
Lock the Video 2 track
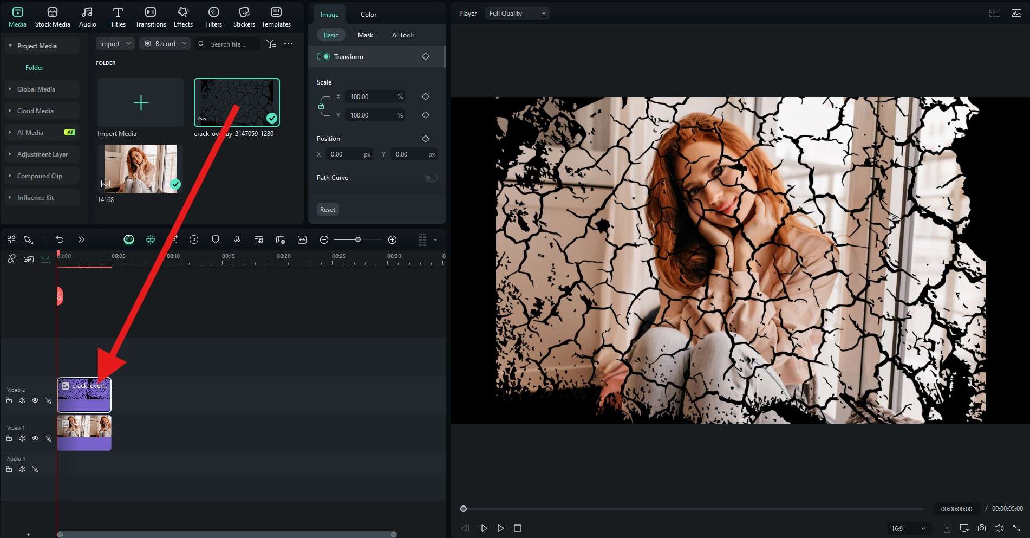click(x=9, y=400)
